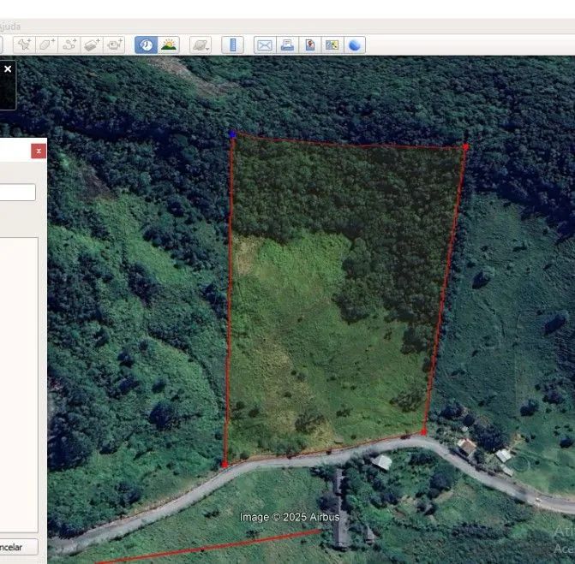Select the Add Polygon tool
Screen dimensions: 575x564
pyautogui.click(x=47, y=45)
